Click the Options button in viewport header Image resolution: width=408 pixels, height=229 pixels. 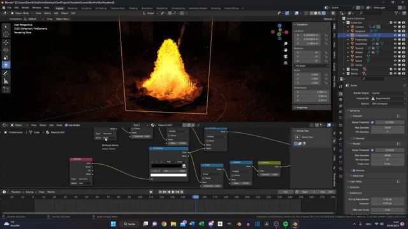coord(328,19)
